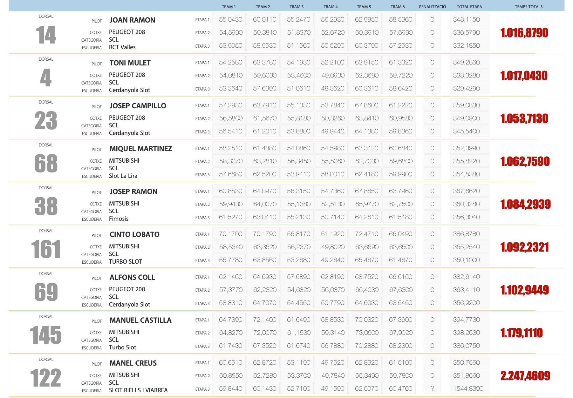Screen dimensions: 573x398
Task: Select dorsal number 68
Action: coord(46,164)
